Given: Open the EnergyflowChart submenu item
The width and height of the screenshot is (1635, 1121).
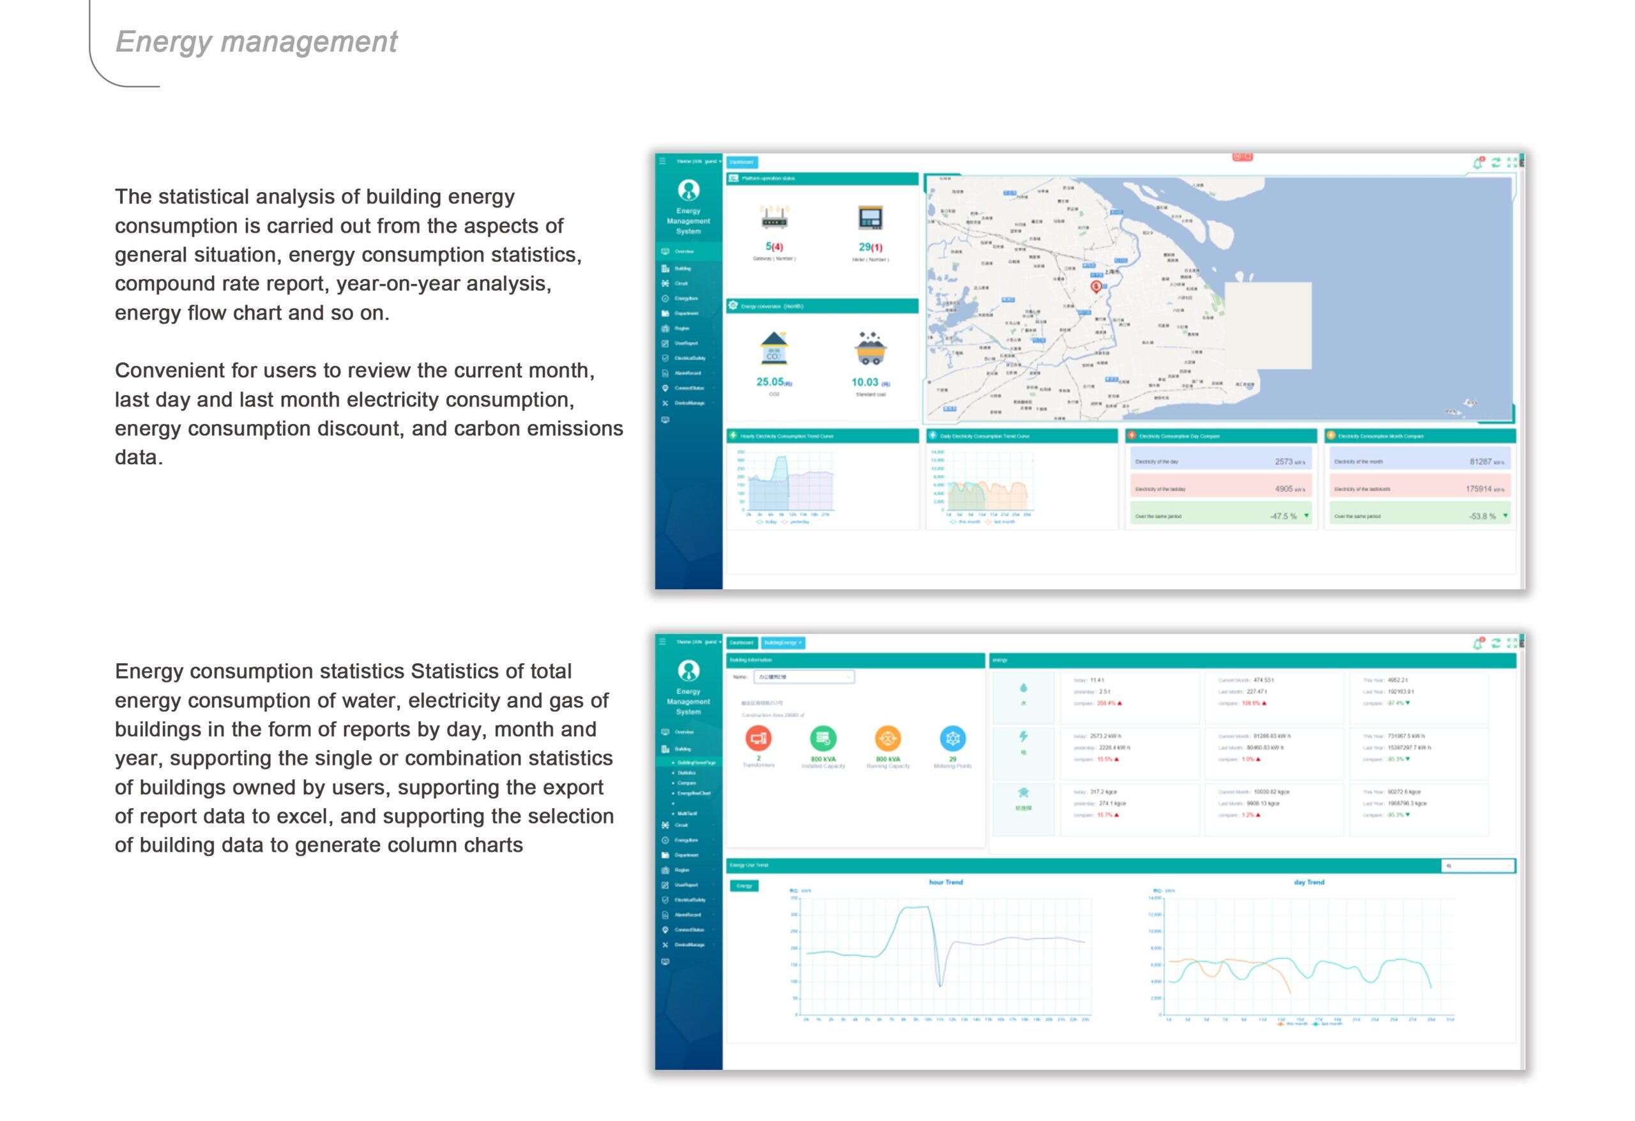Looking at the screenshot, I should [x=694, y=794].
